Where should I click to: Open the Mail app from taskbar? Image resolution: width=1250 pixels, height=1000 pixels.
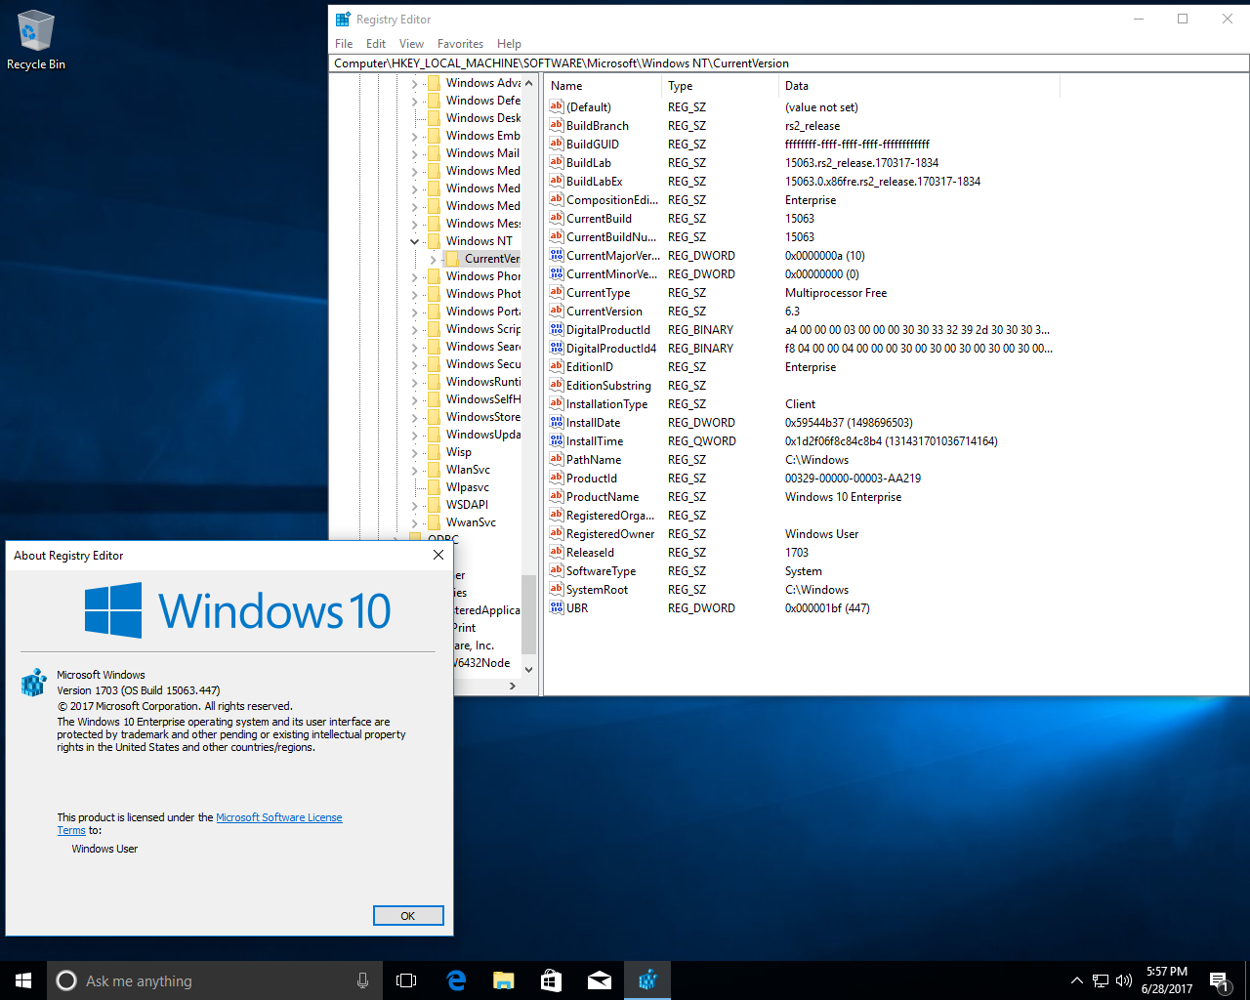[600, 980]
